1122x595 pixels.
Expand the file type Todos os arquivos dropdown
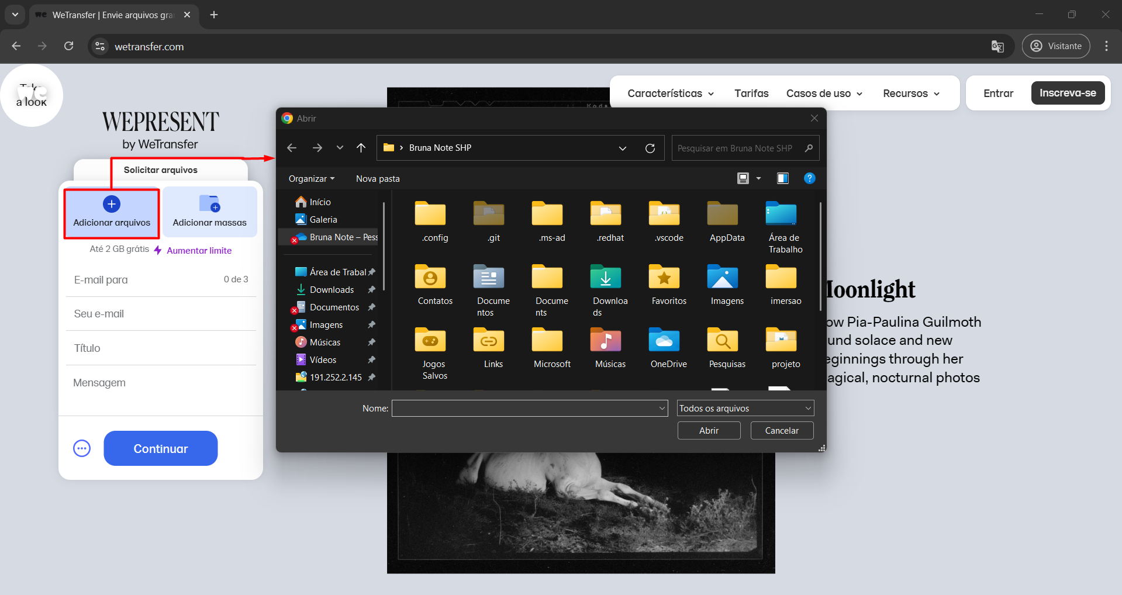pos(745,408)
